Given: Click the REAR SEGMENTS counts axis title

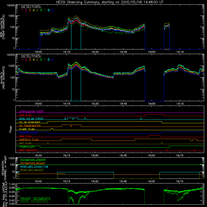Looking at the screenshot, I should 3,77.
